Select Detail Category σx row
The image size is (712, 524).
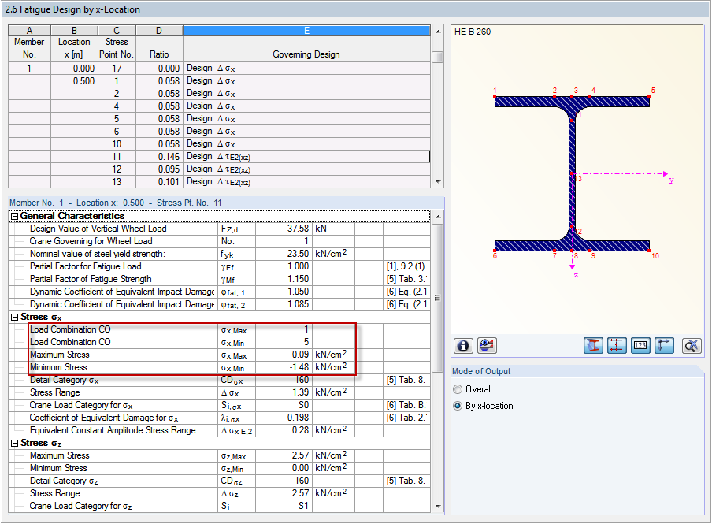click(x=219, y=381)
